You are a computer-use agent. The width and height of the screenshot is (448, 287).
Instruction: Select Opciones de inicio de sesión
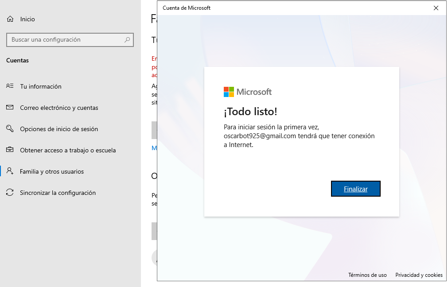coord(59,129)
